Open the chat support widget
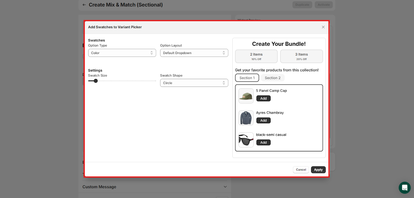 tap(404, 187)
